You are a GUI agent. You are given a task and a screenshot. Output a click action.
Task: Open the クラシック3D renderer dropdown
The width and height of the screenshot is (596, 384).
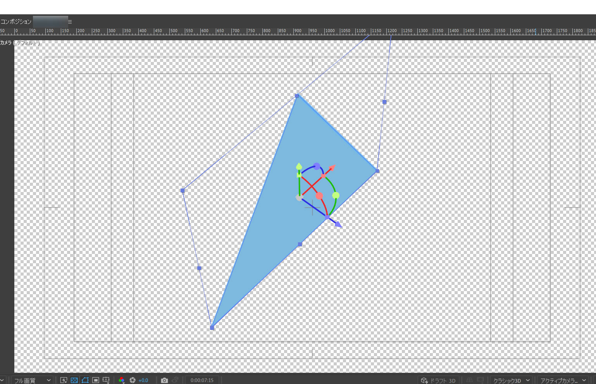click(511, 380)
